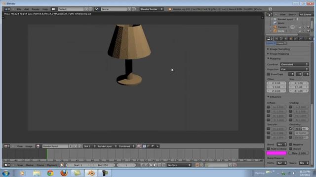This screenshot has height=177, width=316.
Task: Select Circle in the outliner
Action: pyautogui.click(x=281, y=31)
